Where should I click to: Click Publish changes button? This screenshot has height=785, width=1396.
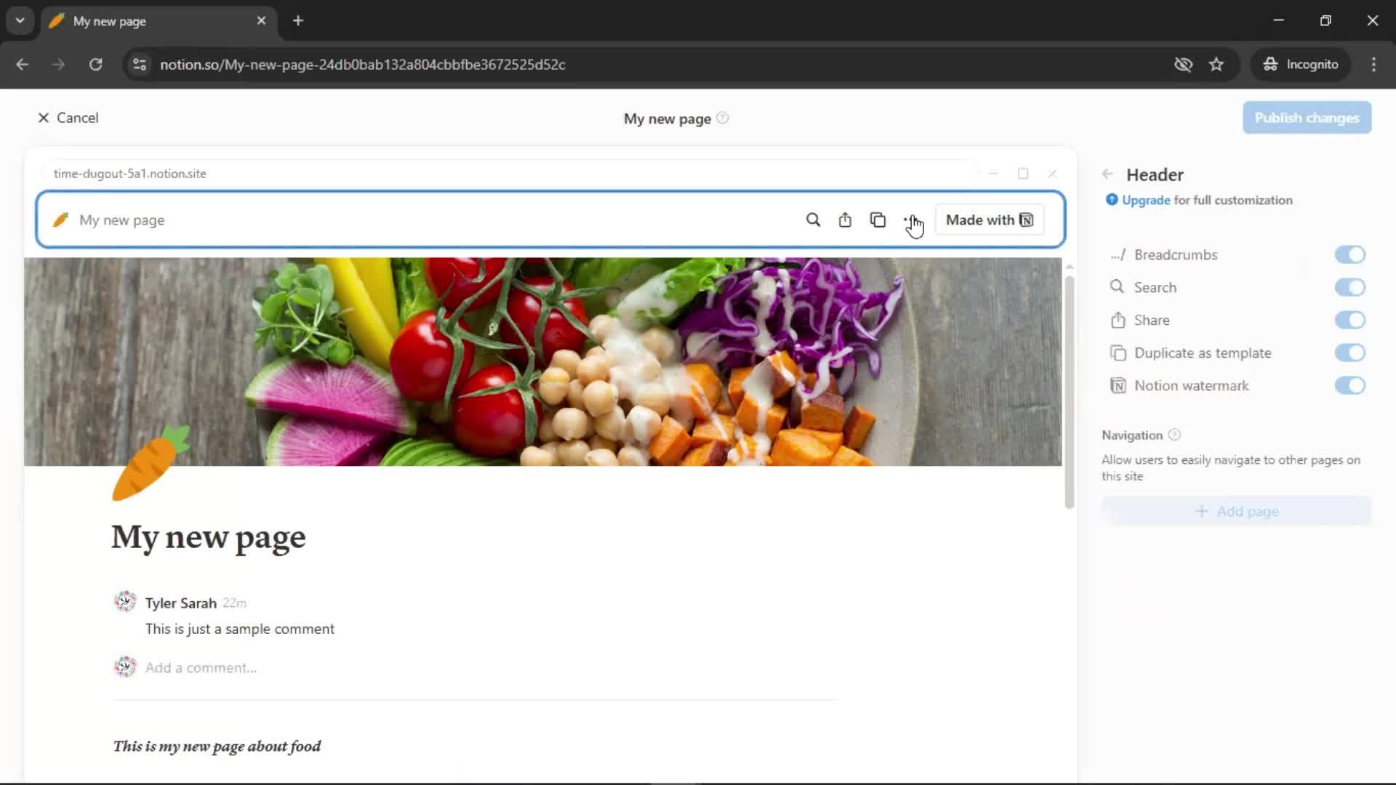click(x=1307, y=118)
